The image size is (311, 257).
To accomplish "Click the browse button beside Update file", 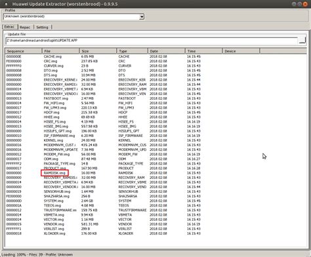I will [302, 40].
